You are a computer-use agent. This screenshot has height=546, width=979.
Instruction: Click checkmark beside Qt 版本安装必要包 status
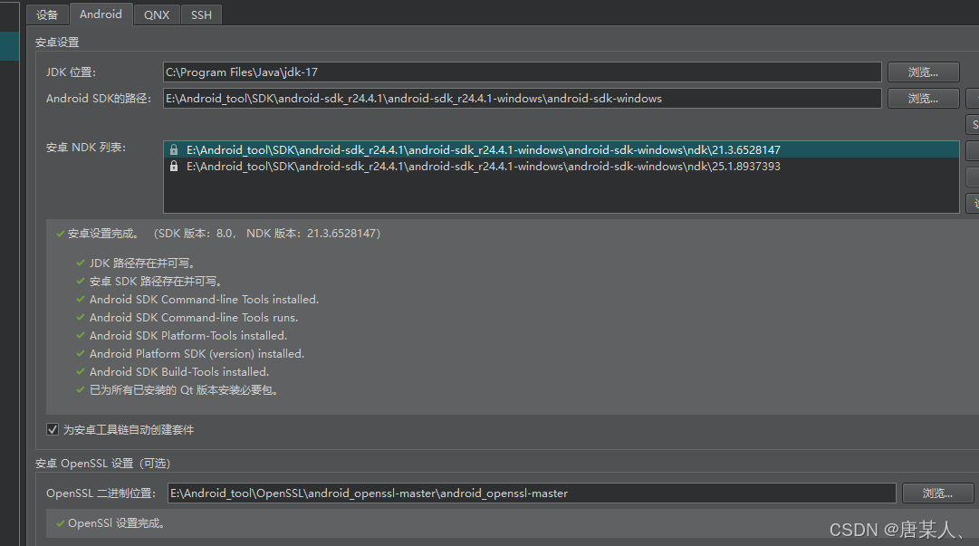click(x=79, y=389)
